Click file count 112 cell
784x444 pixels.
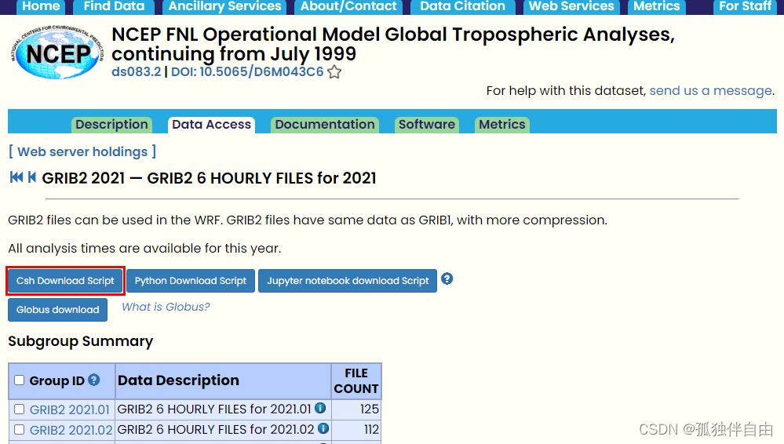(356, 429)
